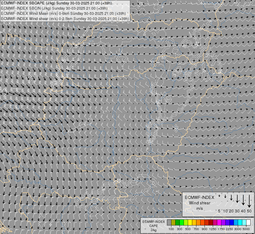Image resolution: width=255 pixels, height=234 pixels.
Task: Click the 'J/kg' unit label in legend
Action: [x=153, y=230]
